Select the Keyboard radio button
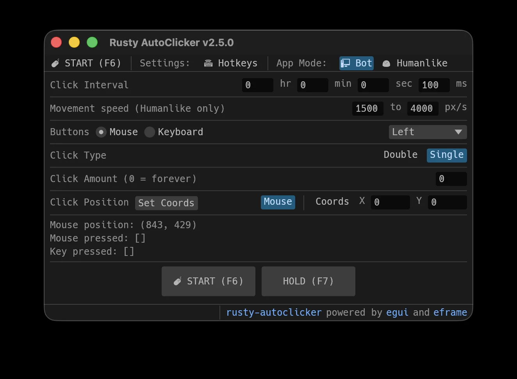The width and height of the screenshot is (517, 379). (150, 132)
